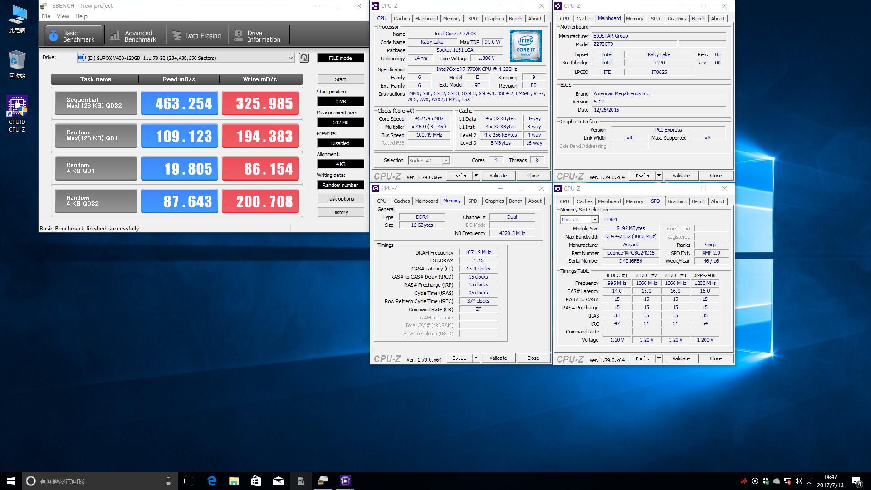This screenshot has height=490, width=871.
Task: Click the Cortana microphone icon
Action: (x=168, y=481)
